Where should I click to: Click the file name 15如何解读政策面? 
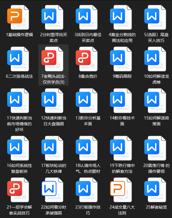point(156,121)
